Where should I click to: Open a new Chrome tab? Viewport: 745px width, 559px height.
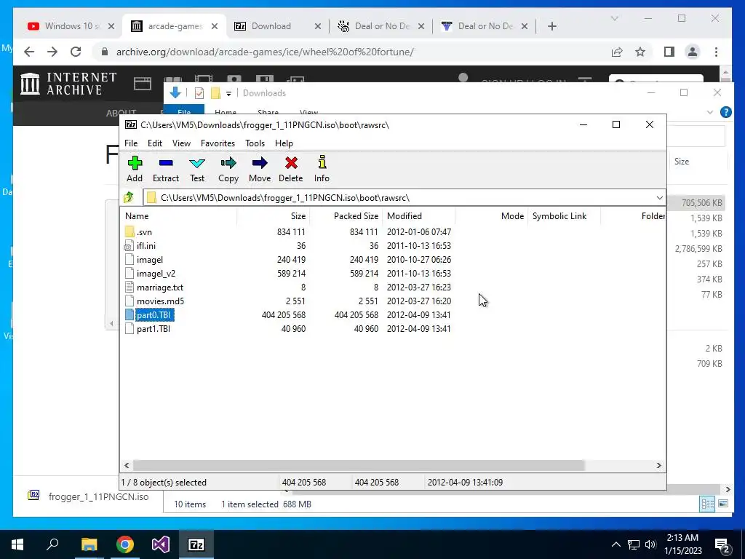[551, 26]
